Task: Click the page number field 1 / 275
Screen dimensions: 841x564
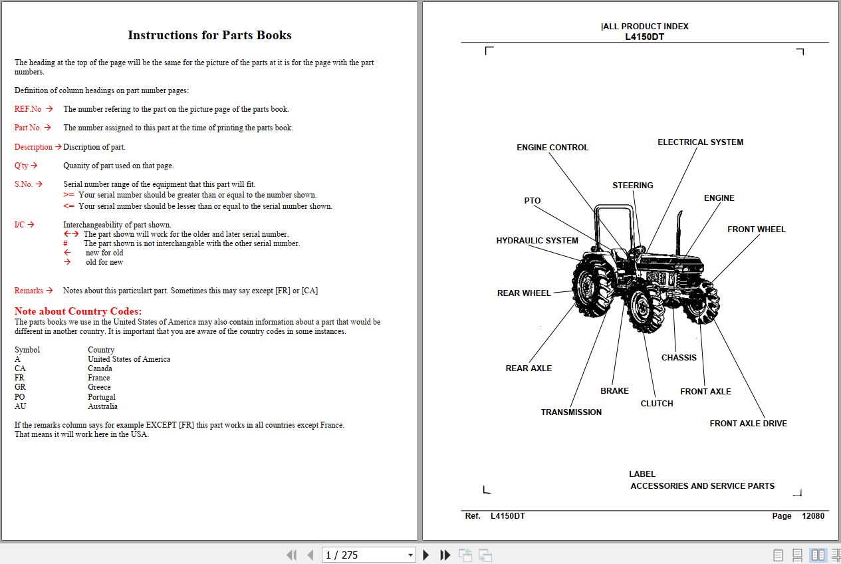Action: pos(364,555)
